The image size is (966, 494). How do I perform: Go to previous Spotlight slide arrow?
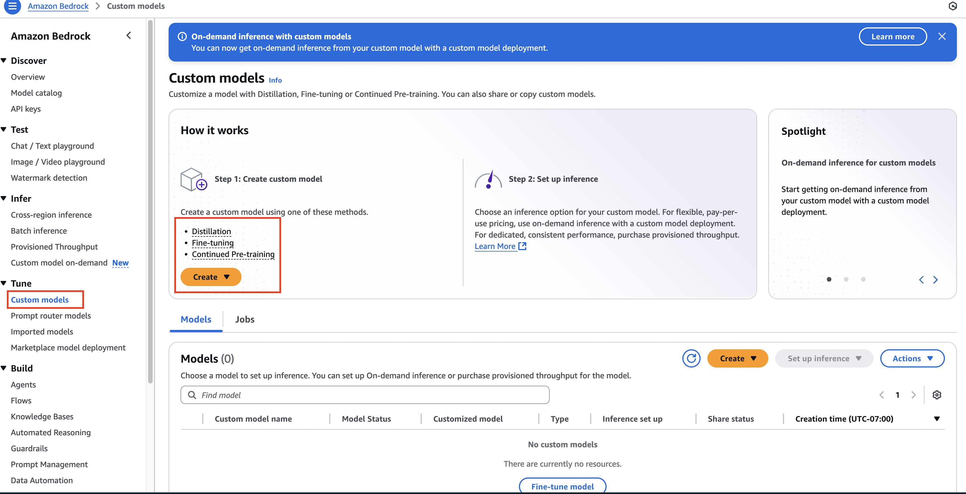pos(921,279)
